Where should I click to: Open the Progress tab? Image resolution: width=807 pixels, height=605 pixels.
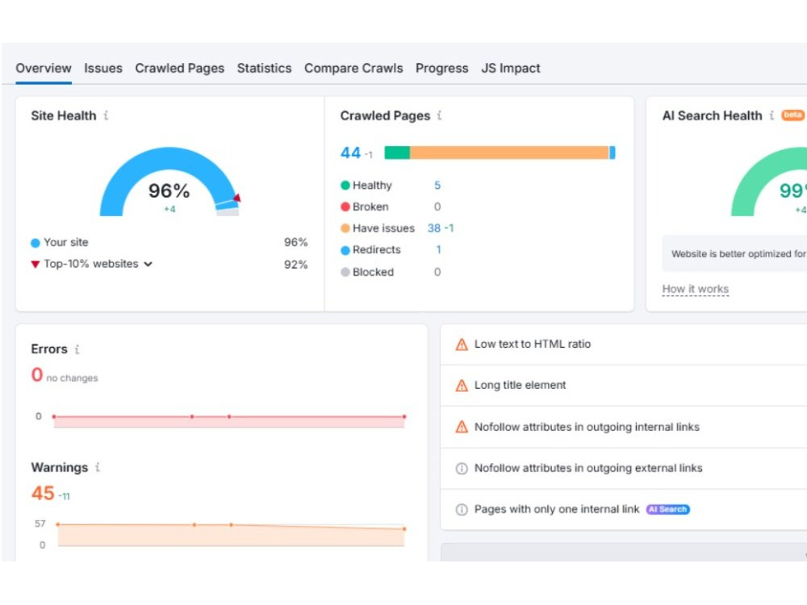(442, 69)
